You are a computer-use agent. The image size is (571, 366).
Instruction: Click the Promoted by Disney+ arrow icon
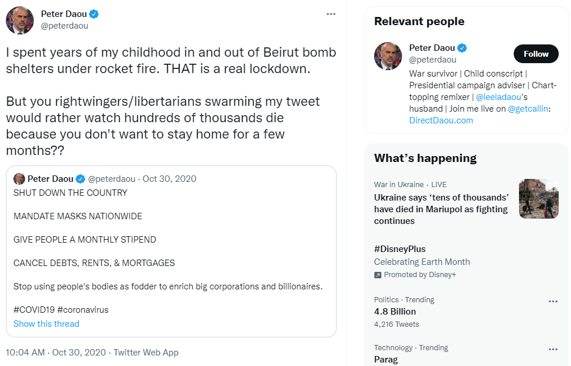[378, 275]
